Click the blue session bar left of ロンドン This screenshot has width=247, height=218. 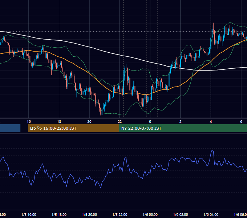pos(10,128)
